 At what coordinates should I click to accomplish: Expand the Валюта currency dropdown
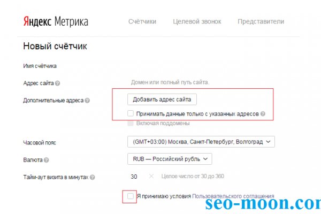click(x=170, y=159)
